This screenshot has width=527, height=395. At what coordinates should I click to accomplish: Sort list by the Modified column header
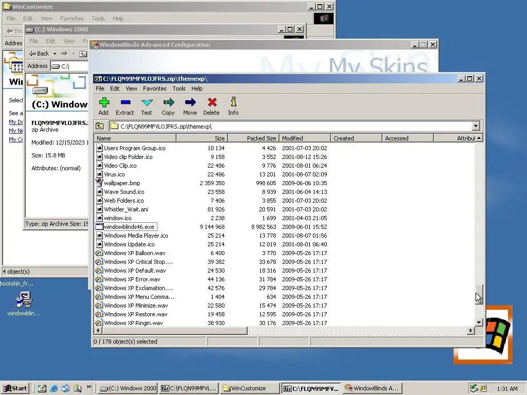[x=305, y=138]
